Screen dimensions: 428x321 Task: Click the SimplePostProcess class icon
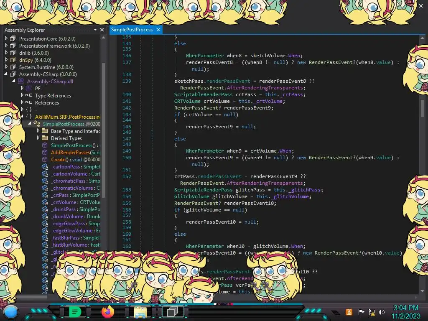click(37, 124)
